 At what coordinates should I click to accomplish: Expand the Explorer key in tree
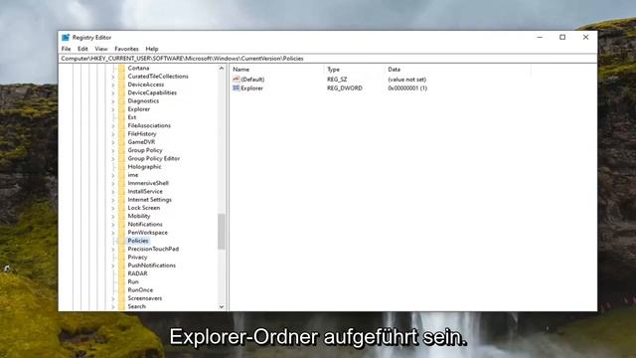[x=113, y=109]
